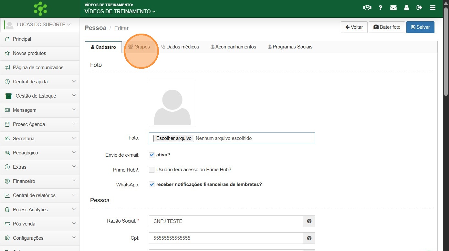Enable Prime Hub access checkbox
Screen dimensions: 449x251
pos(151,170)
